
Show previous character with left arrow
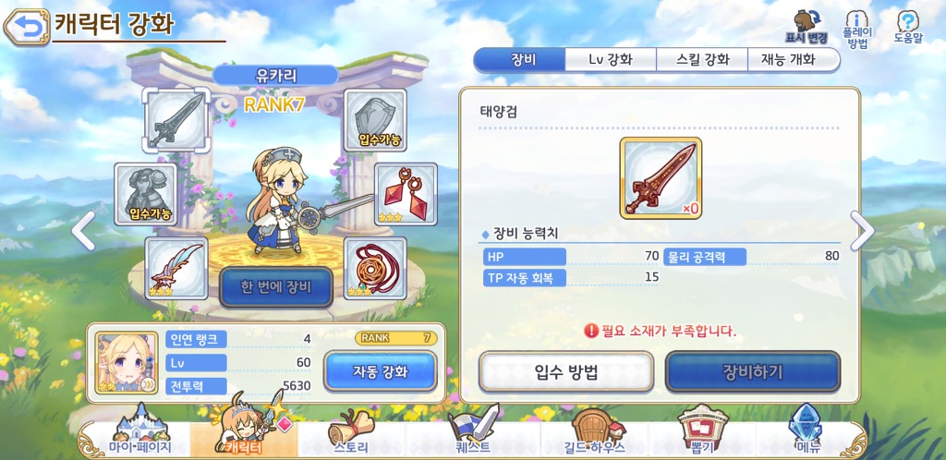[83, 230]
